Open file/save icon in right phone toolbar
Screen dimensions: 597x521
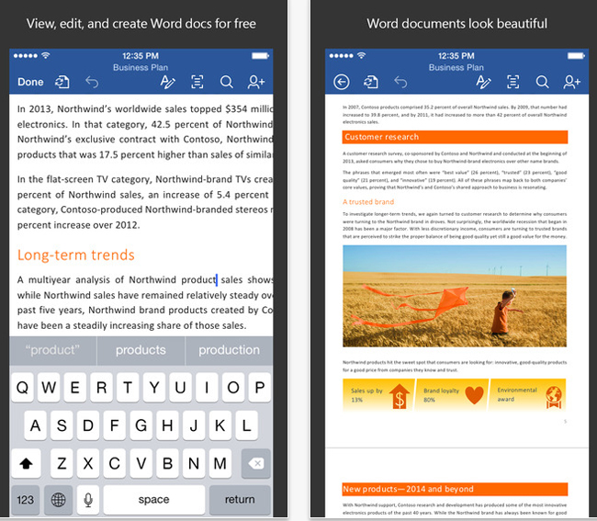click(371, 82)
